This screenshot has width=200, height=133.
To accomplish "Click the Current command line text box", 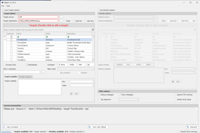I will pos(100,115).
